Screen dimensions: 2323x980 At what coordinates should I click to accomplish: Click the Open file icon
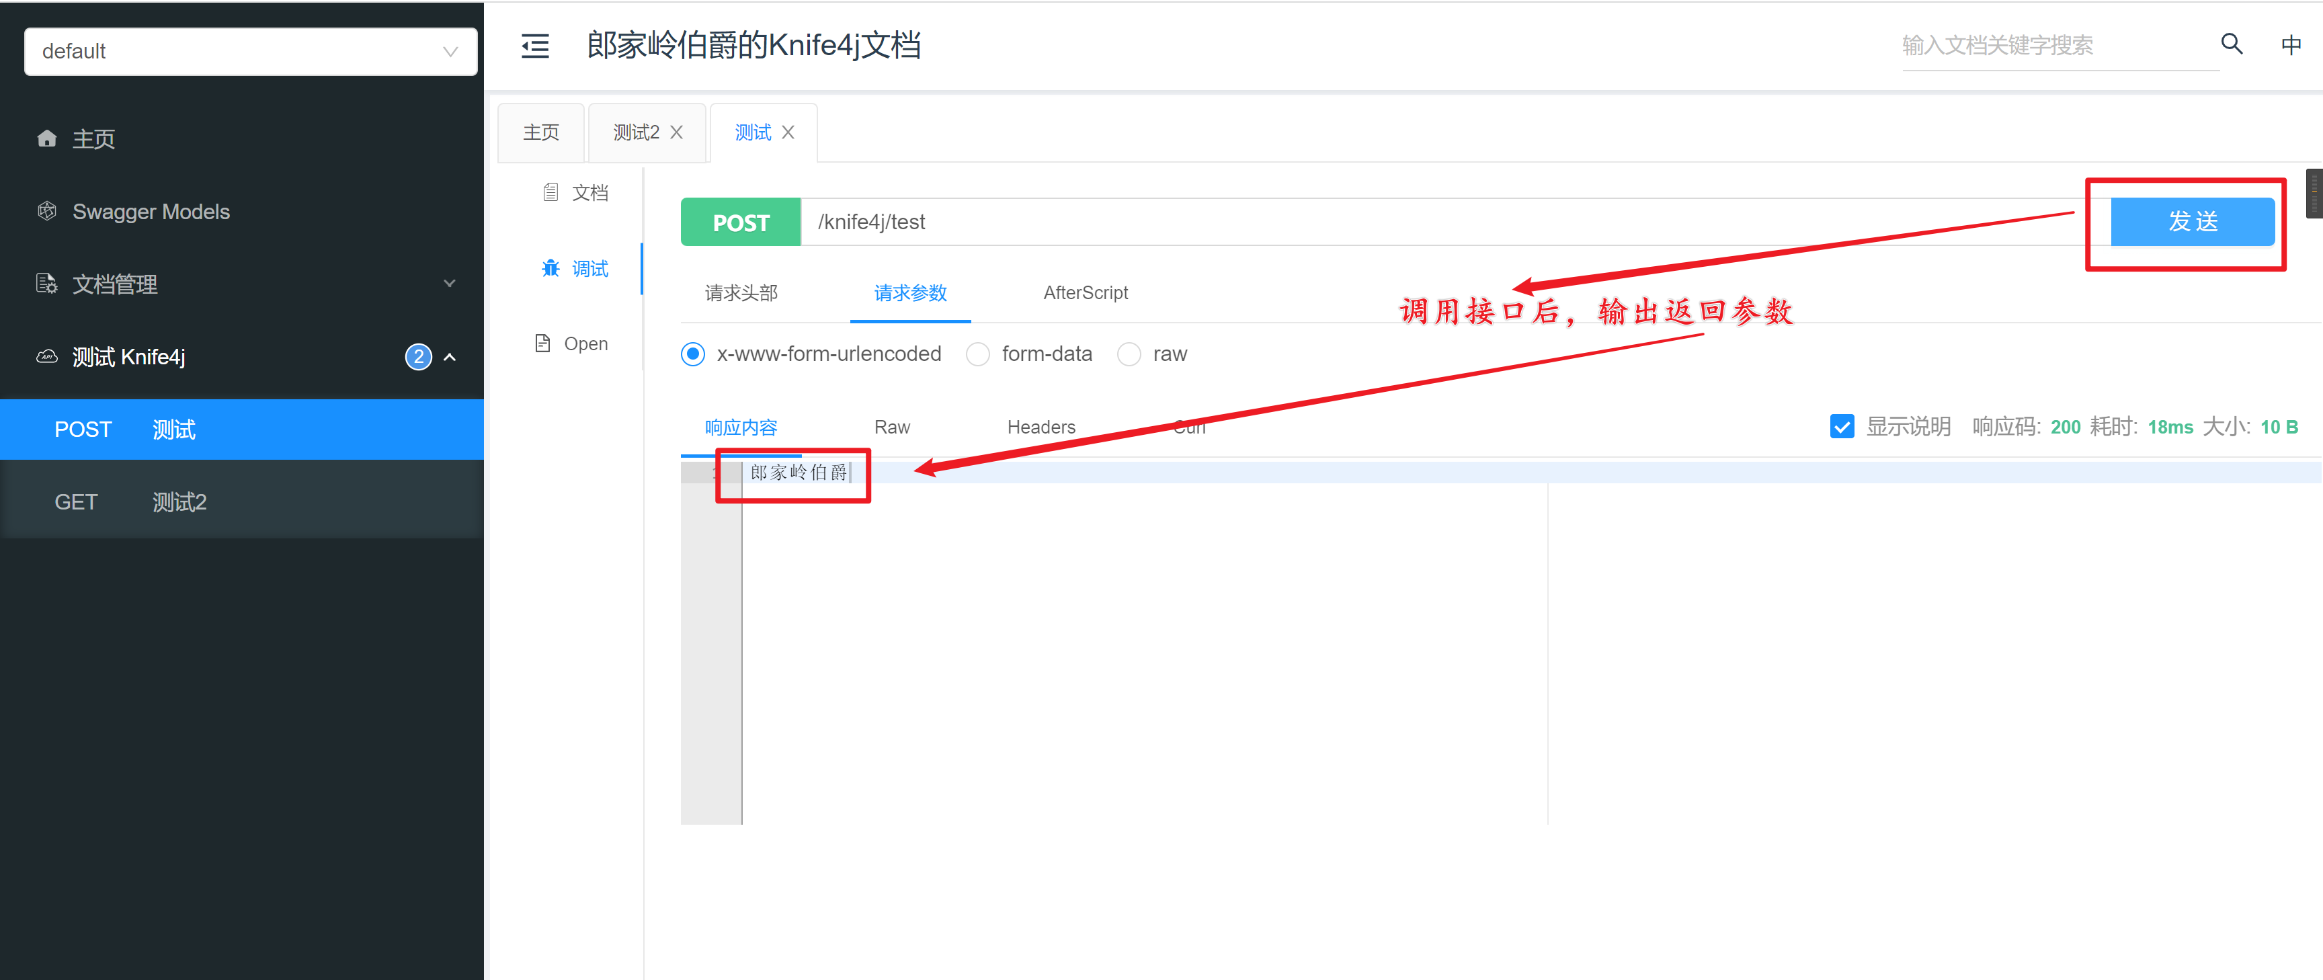(542, 343)
